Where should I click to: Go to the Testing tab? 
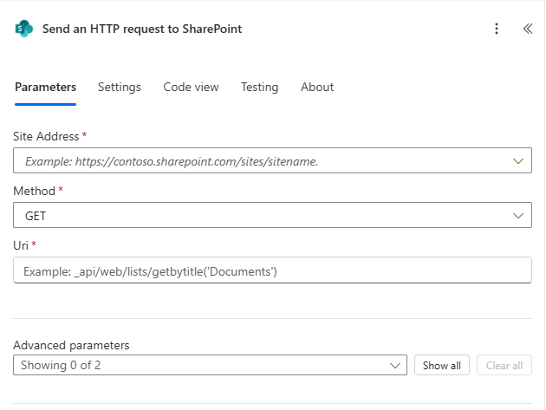tap(259, 87)
